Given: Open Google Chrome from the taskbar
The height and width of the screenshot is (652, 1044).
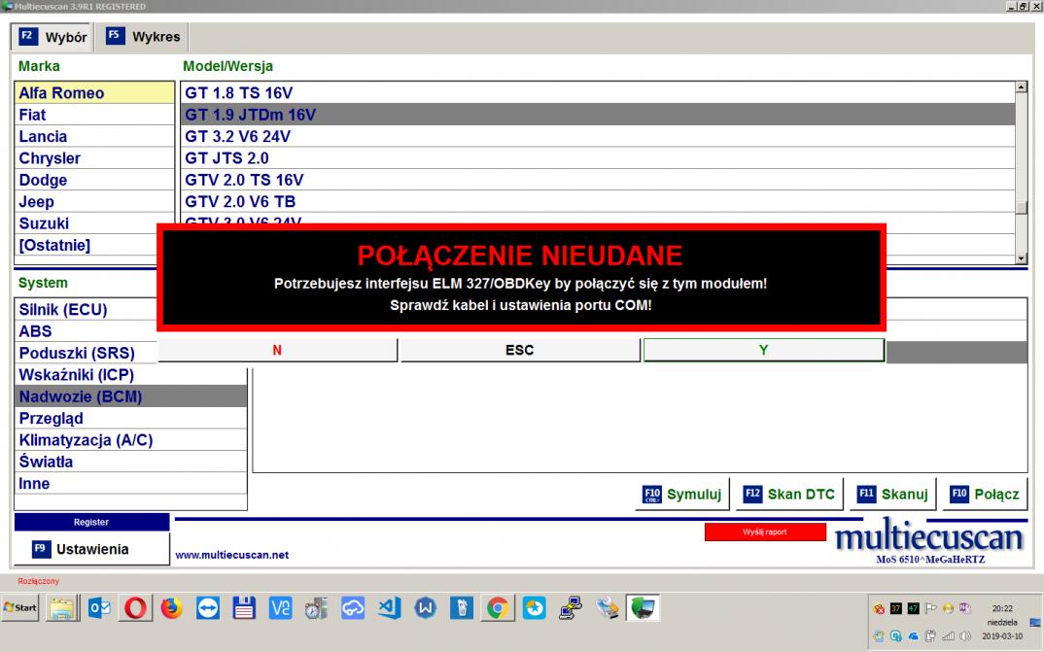Looking at the screenshot, I should [497, 608].
